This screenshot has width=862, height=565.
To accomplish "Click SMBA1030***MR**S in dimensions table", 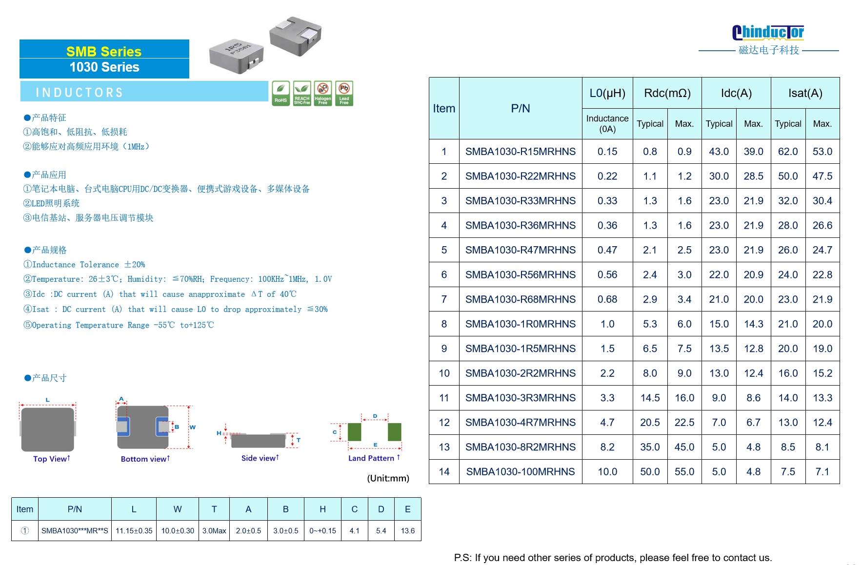I will point(75,531).
